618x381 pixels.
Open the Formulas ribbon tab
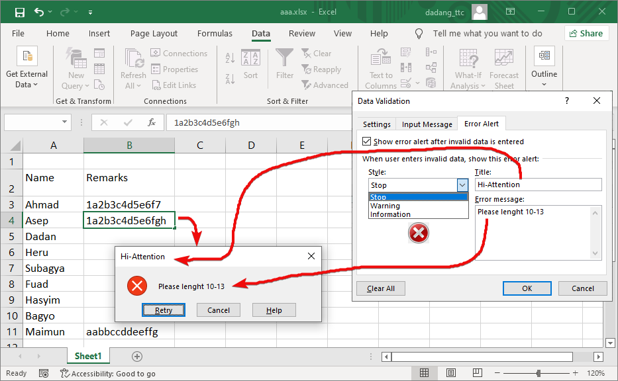click(215, 33)
